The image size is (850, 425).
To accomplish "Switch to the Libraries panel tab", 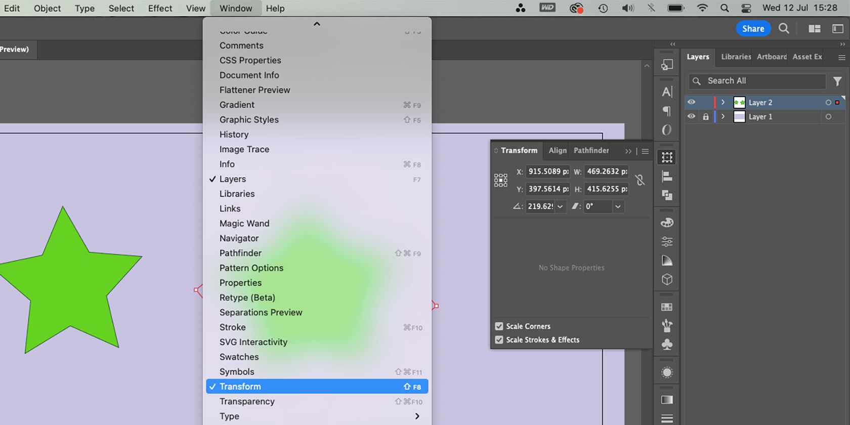I will click(736, 57).
